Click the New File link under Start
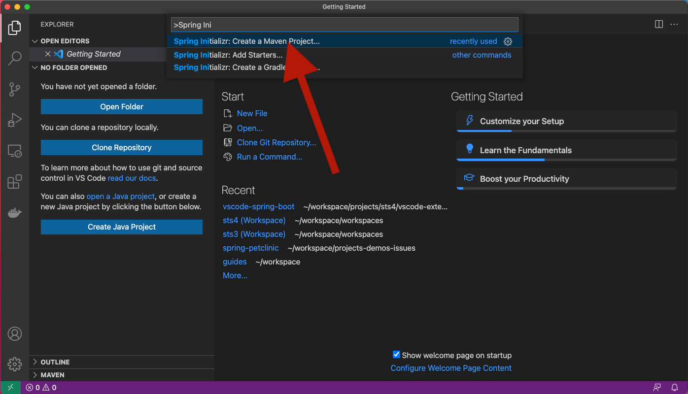Viewport: 688px width, 394px height. pyautogui.click(x=252, y=113)
